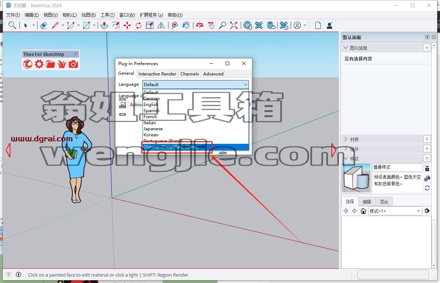The width and height of the screenshot is (440, 283).
Task: Click the create new style icon
Action: [x=427, y=178]
